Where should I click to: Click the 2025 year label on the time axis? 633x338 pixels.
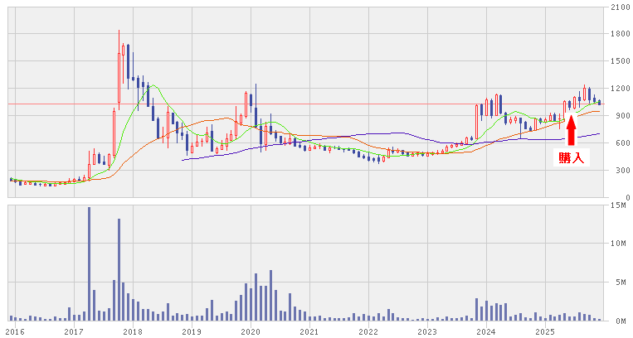coord(545,331)
